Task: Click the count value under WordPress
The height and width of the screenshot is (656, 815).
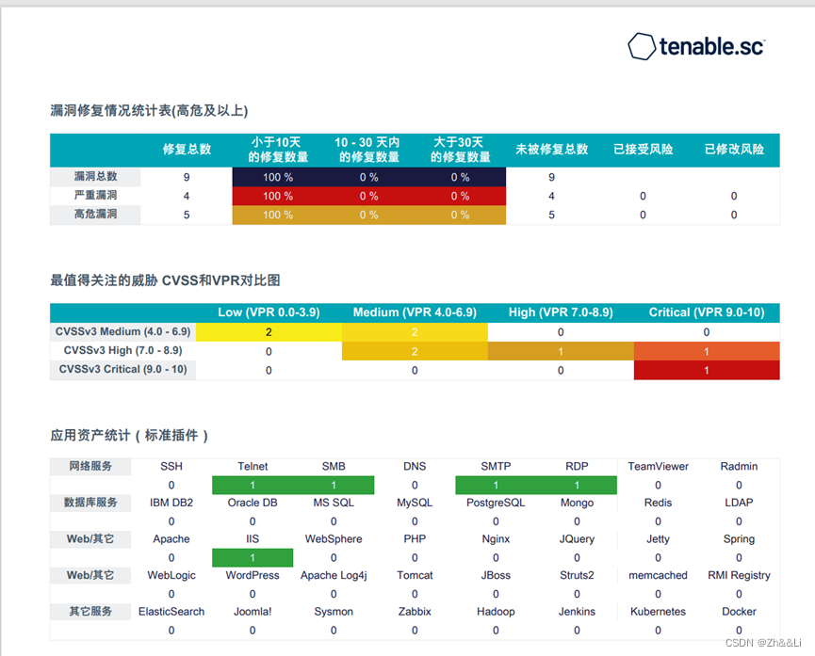Action: (x=253, y=594)
